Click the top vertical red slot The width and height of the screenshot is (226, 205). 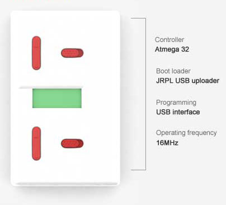[36, 53]
